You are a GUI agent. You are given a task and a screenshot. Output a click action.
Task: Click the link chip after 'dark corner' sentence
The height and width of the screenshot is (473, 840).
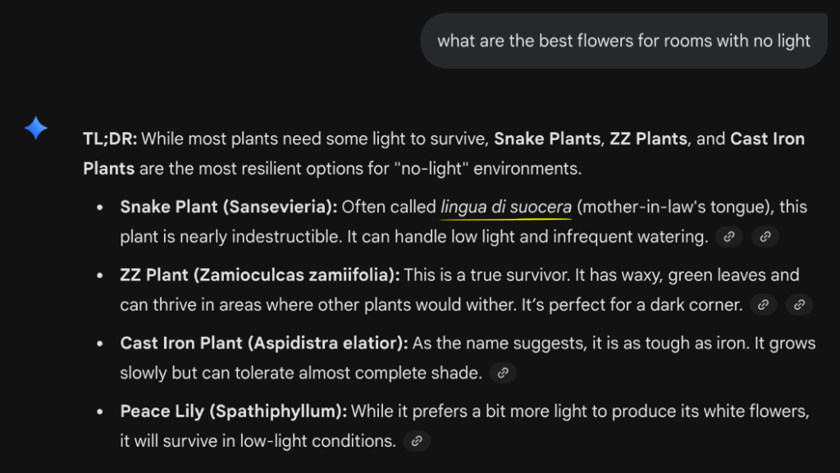tap(762, 305)
